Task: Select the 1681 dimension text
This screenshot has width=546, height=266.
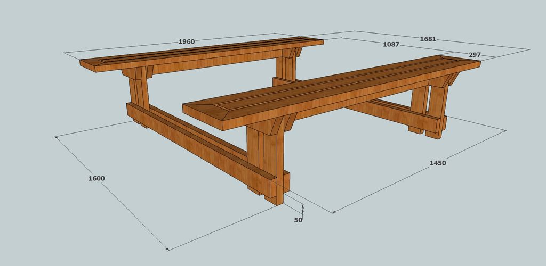Action: click(x=428, y=39)
